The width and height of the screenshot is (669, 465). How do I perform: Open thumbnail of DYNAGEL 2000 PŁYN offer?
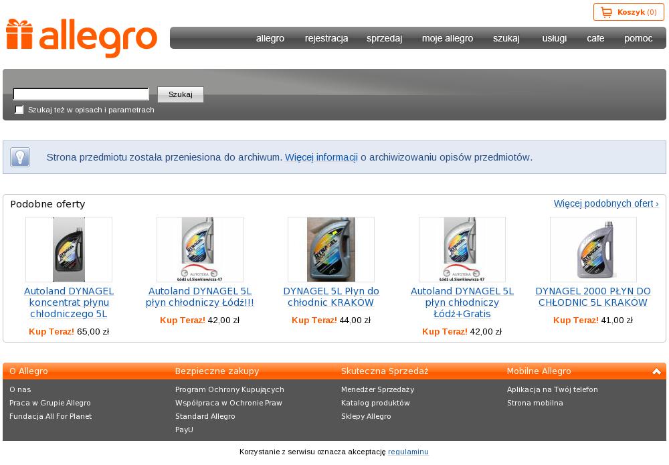pos(593,250)
